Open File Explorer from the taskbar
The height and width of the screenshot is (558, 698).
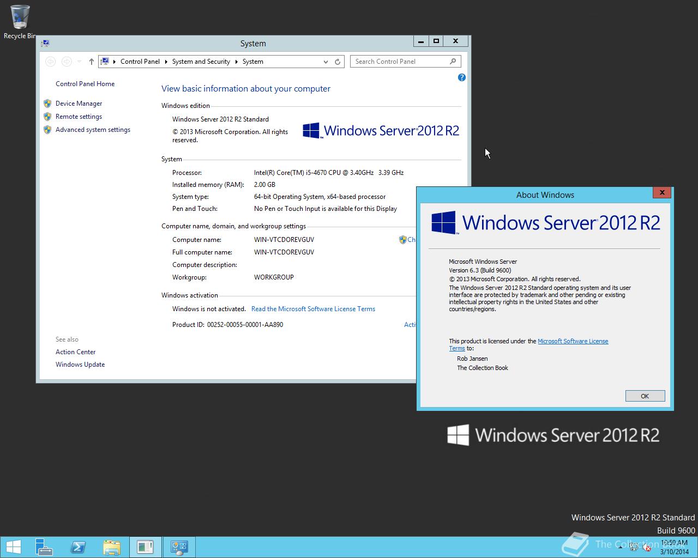click(x=112, y=546)
